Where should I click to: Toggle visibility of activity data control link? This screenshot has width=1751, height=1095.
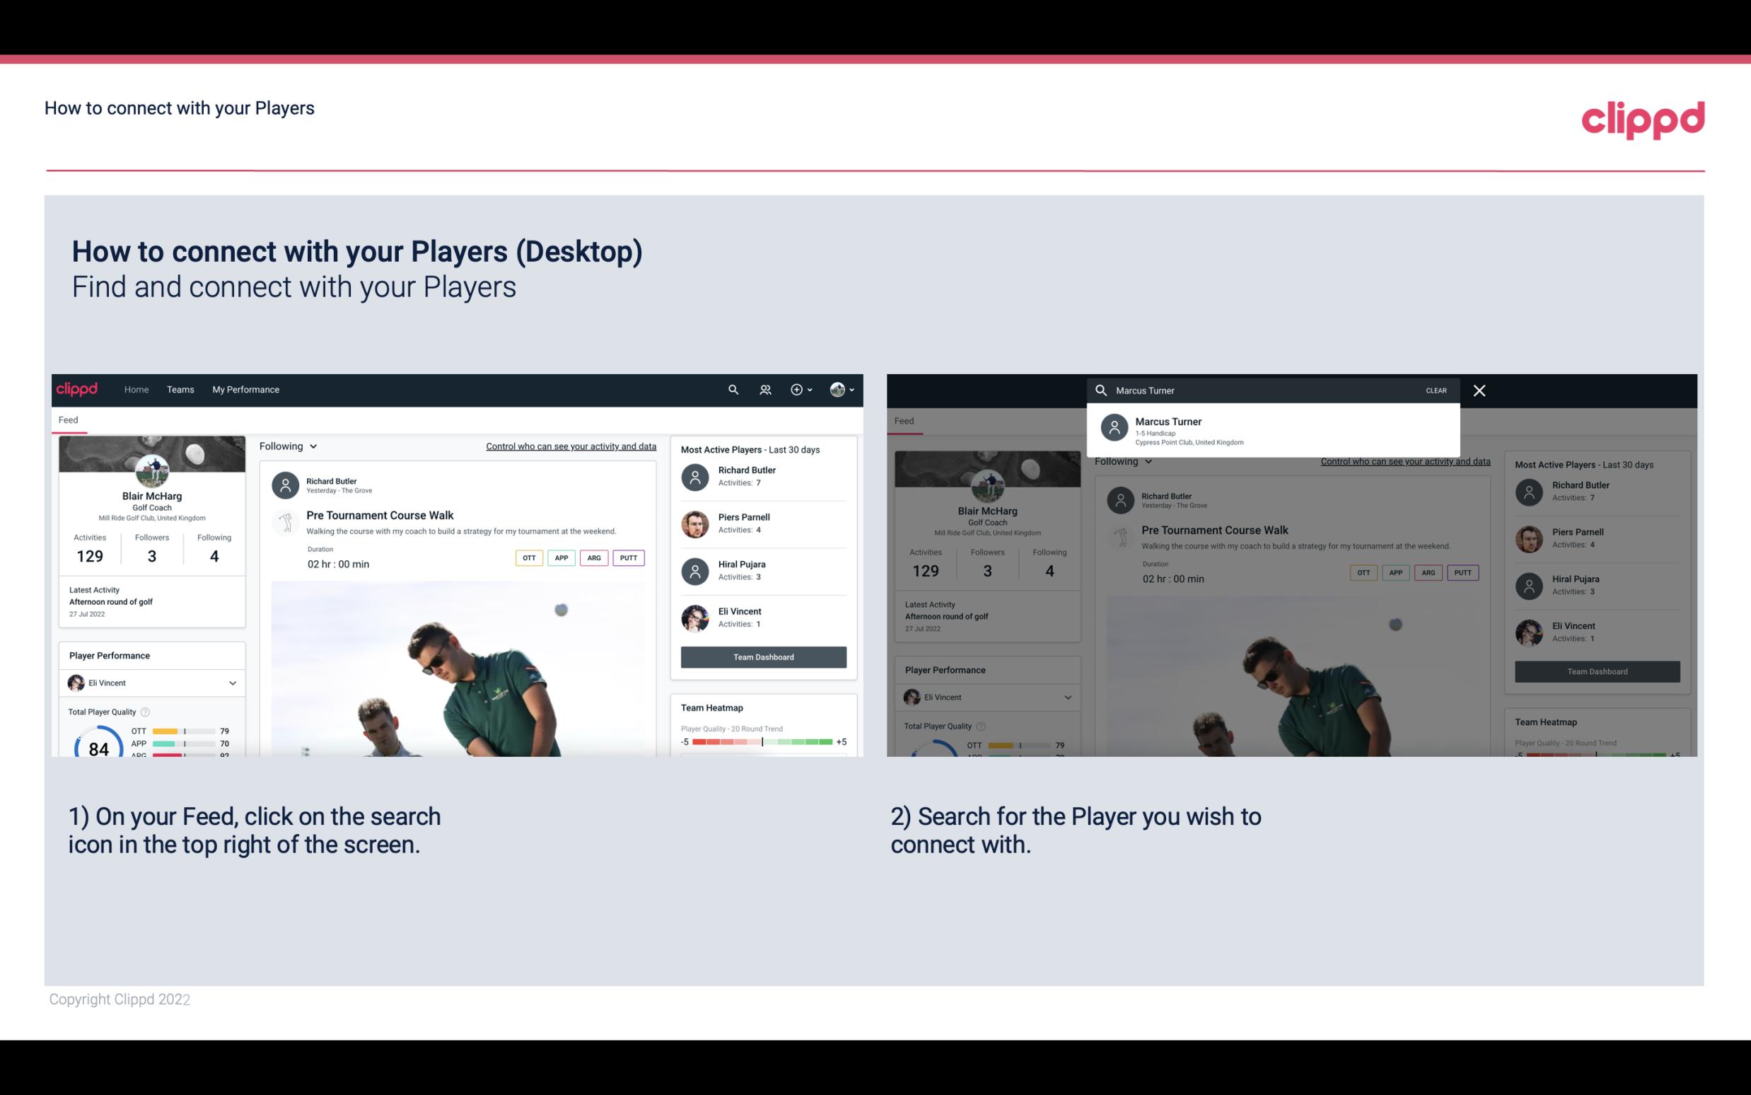click(570, 446)
